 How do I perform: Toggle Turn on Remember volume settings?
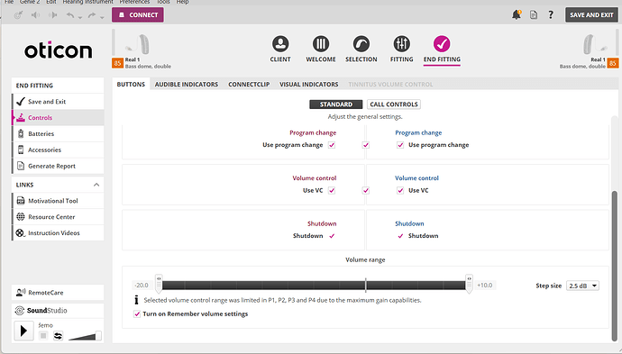pos(137,314)
